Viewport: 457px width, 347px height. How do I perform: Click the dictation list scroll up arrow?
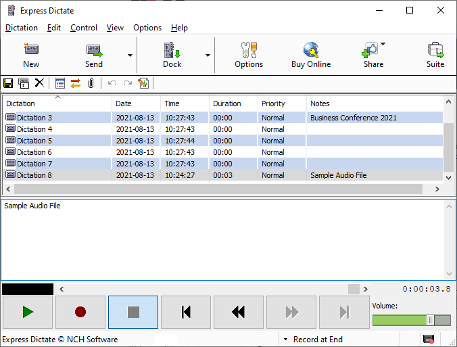pos(448,101)
